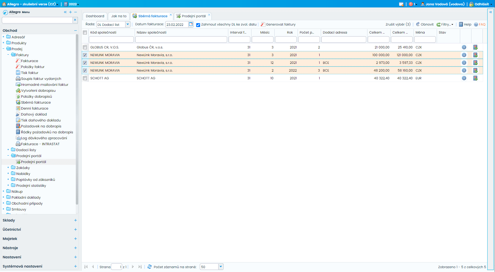
Task: Check the SCHOTT AG row checkbox
Action: coord(85,78)
